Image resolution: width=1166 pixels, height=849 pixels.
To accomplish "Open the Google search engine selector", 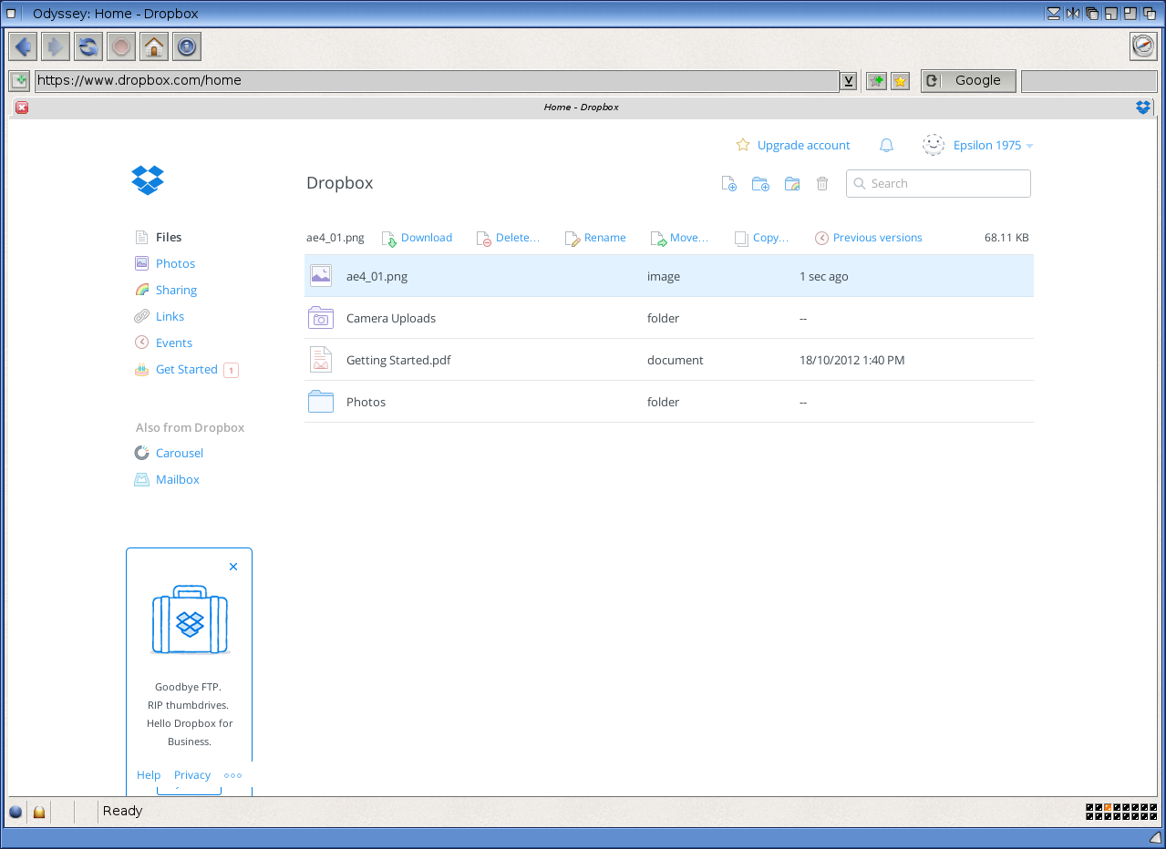I will point(968,81).
